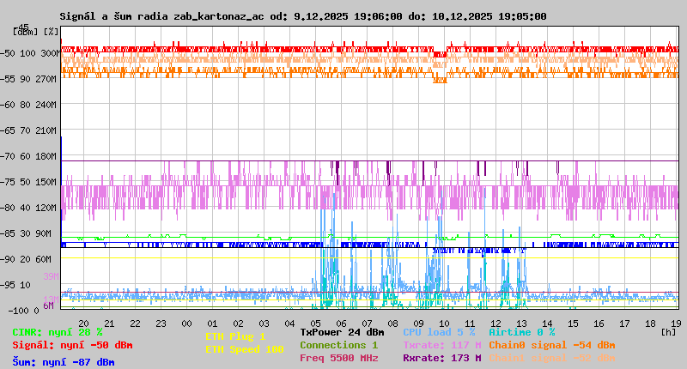The image size is (687, 369).
Task: Click the Connections 1 legend entry
Action: [x=338, y=345]
